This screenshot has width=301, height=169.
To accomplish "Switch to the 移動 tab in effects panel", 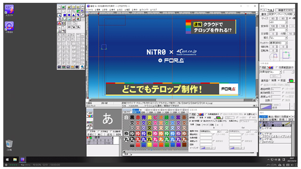I will tap(199, 125).
